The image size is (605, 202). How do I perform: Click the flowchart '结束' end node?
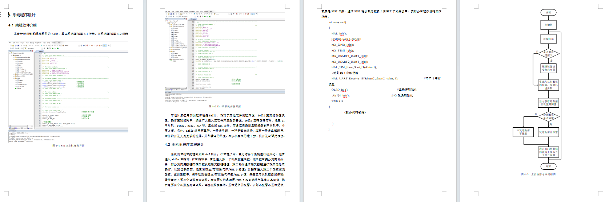(548, 166)
